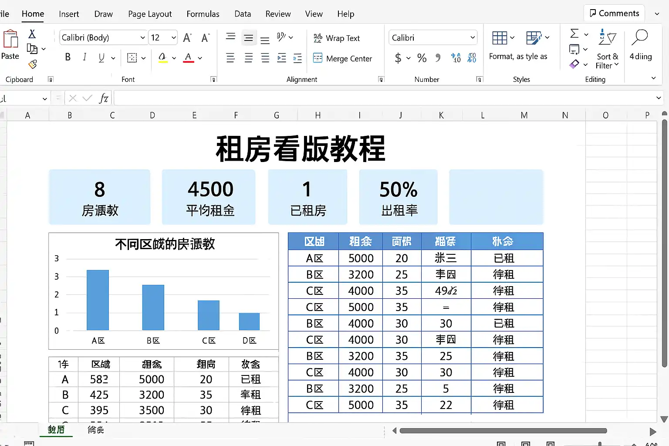Switch to the Formulas ribbon tab
The height and width of the screenshot is (446, 669).
point(203,14)
